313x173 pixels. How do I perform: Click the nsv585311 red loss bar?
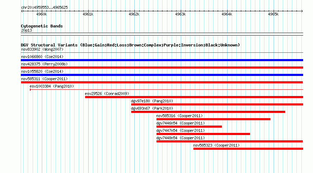click(x=162, y=82)
